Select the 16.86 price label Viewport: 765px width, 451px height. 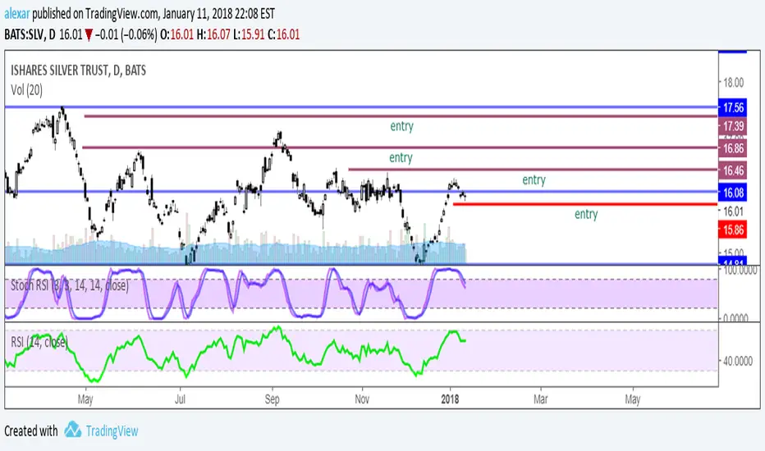point(733,148)
